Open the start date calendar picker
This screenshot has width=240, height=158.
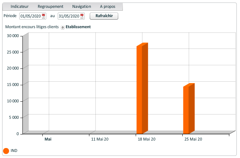click(x=43, y=16)
